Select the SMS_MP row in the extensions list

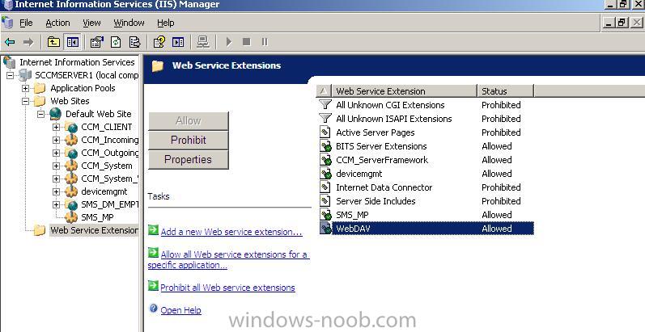coord(426,215)
